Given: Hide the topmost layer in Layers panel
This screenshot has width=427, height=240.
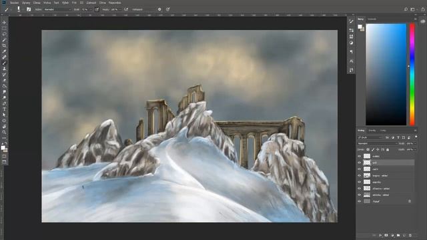Looking at the screenshot, I should (x=359, y=156).
